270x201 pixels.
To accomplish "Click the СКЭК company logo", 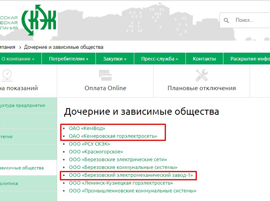I will [x=39, y=20].
